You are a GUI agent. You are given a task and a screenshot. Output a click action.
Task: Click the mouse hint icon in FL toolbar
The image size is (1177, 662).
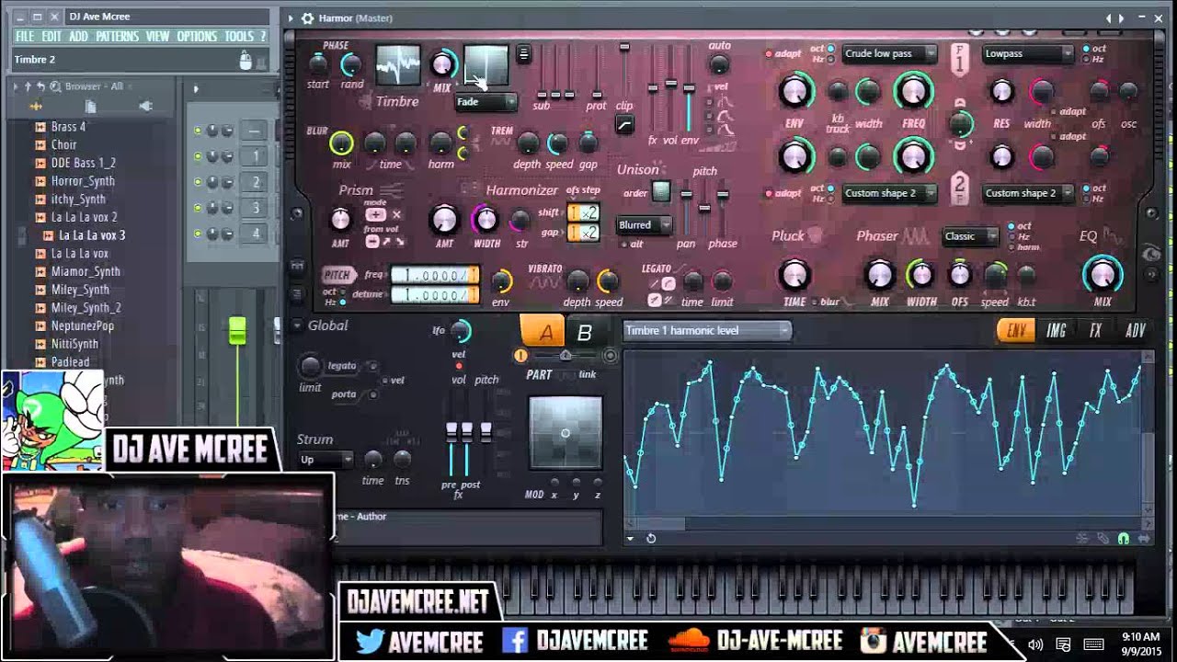[246, 60]
